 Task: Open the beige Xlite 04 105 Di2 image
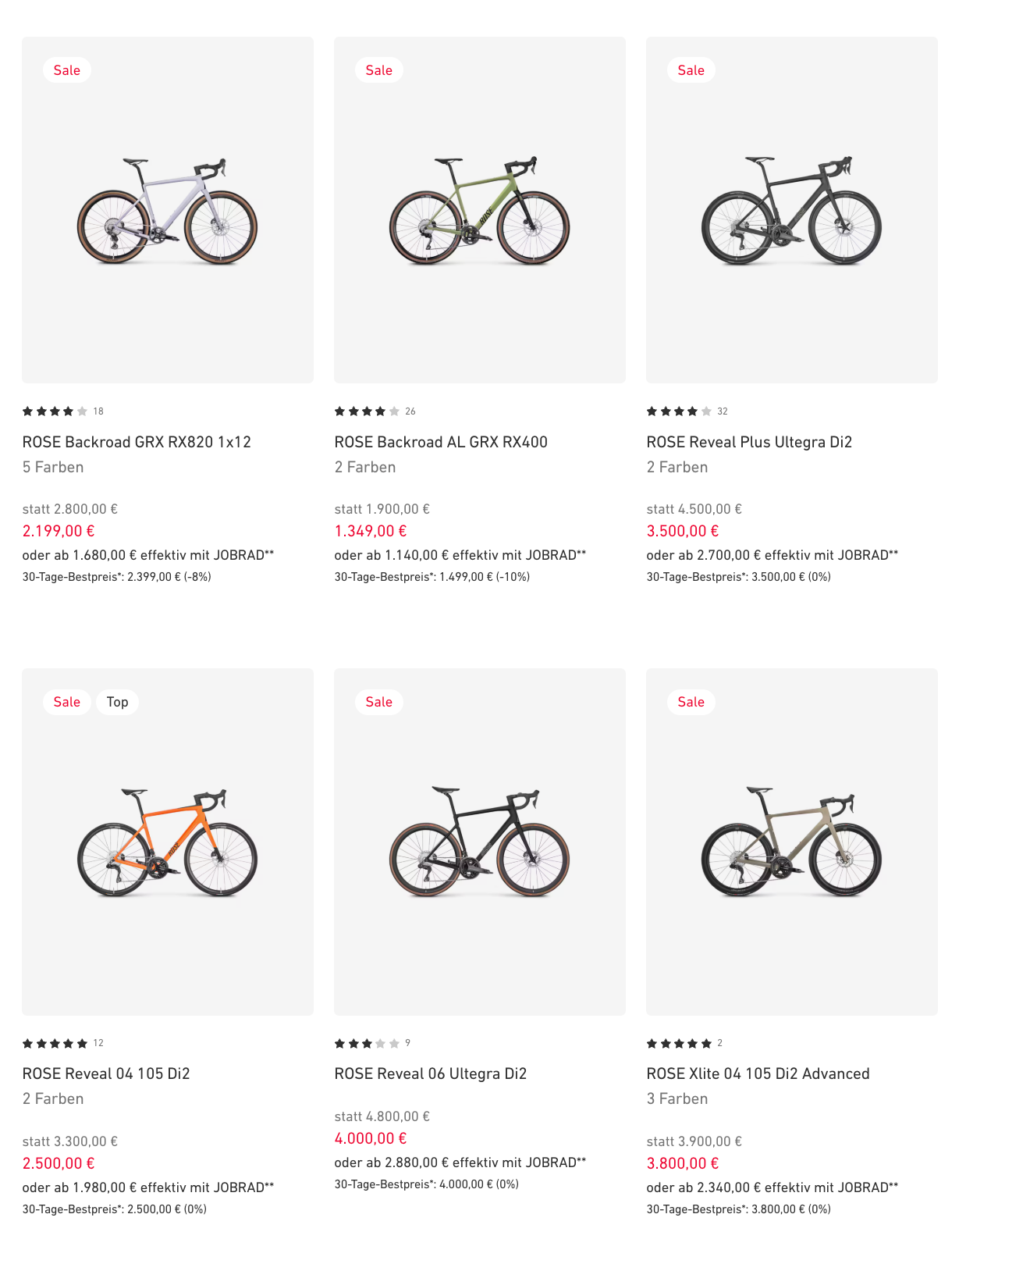point(791,842)
